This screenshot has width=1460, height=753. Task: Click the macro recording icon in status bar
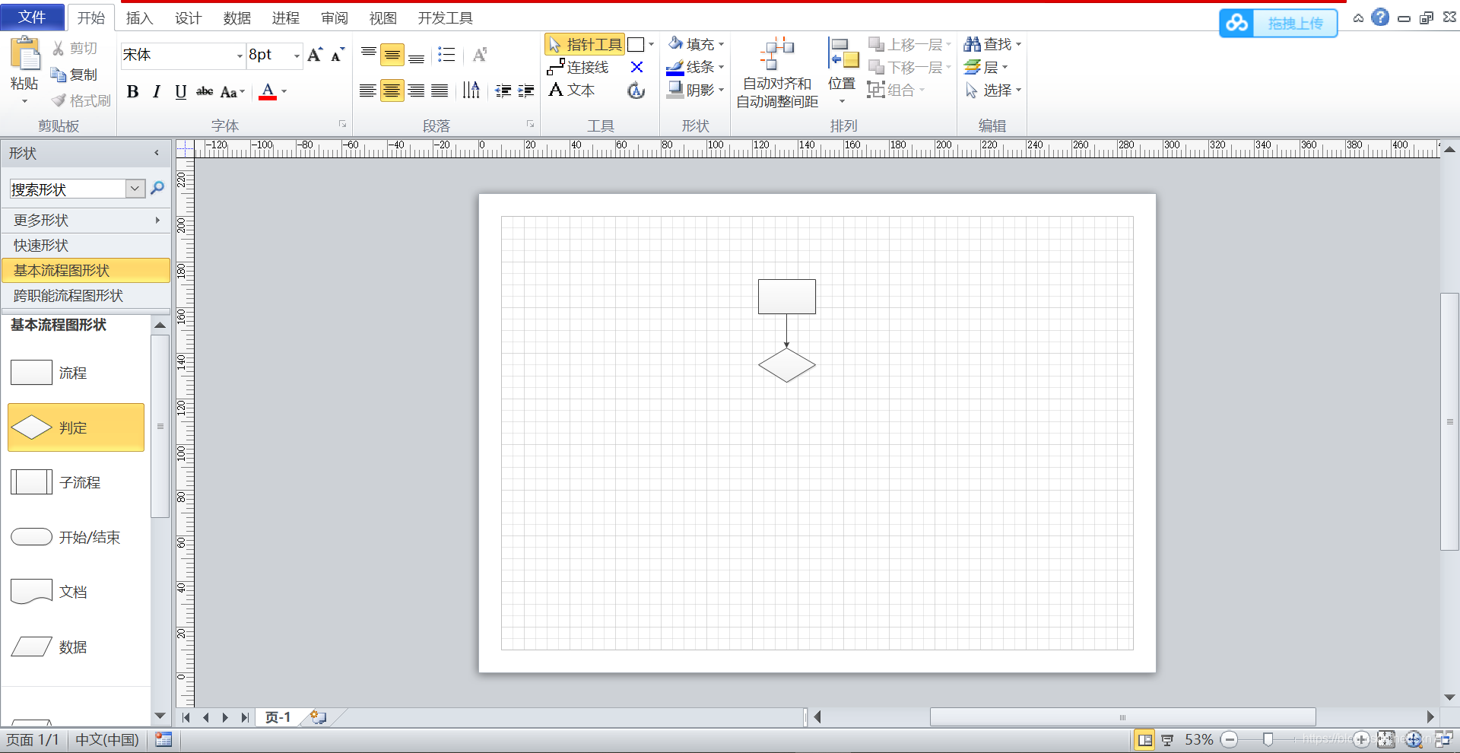point(163,739)
